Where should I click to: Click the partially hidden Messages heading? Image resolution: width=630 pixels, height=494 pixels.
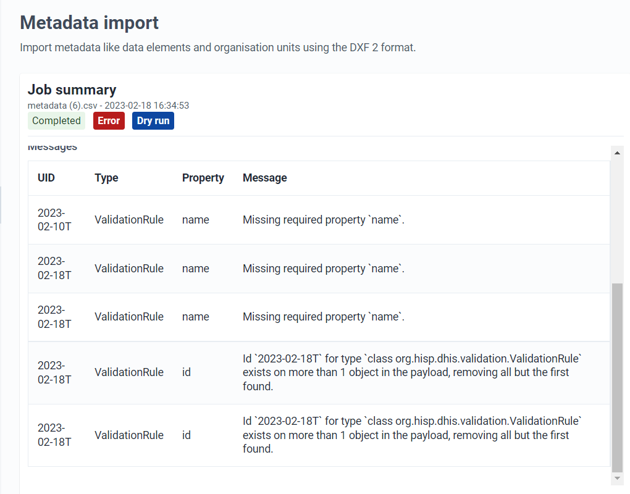coord(52,148)
